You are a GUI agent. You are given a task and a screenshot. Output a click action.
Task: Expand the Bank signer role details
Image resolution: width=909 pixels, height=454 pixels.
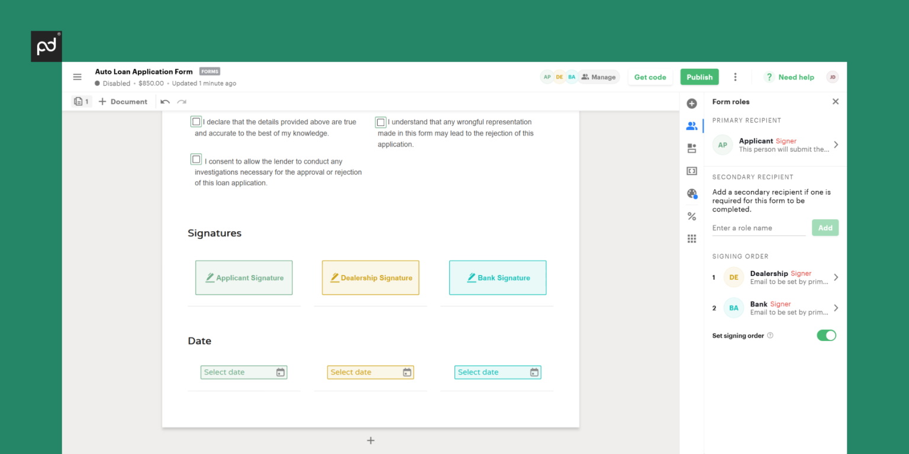836,308
